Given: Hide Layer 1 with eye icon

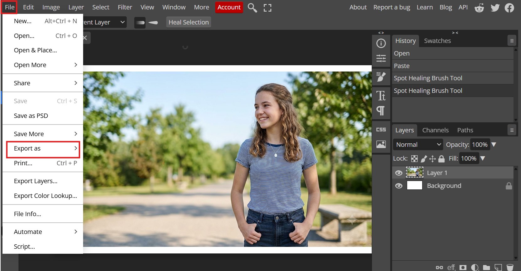Looking at the screenshot, I should tap(399, 173).
